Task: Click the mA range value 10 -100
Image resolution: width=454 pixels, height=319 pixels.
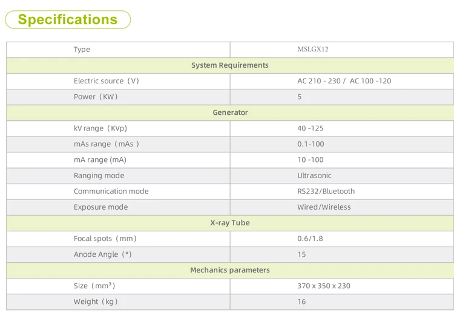Action: tap(311, 159)
